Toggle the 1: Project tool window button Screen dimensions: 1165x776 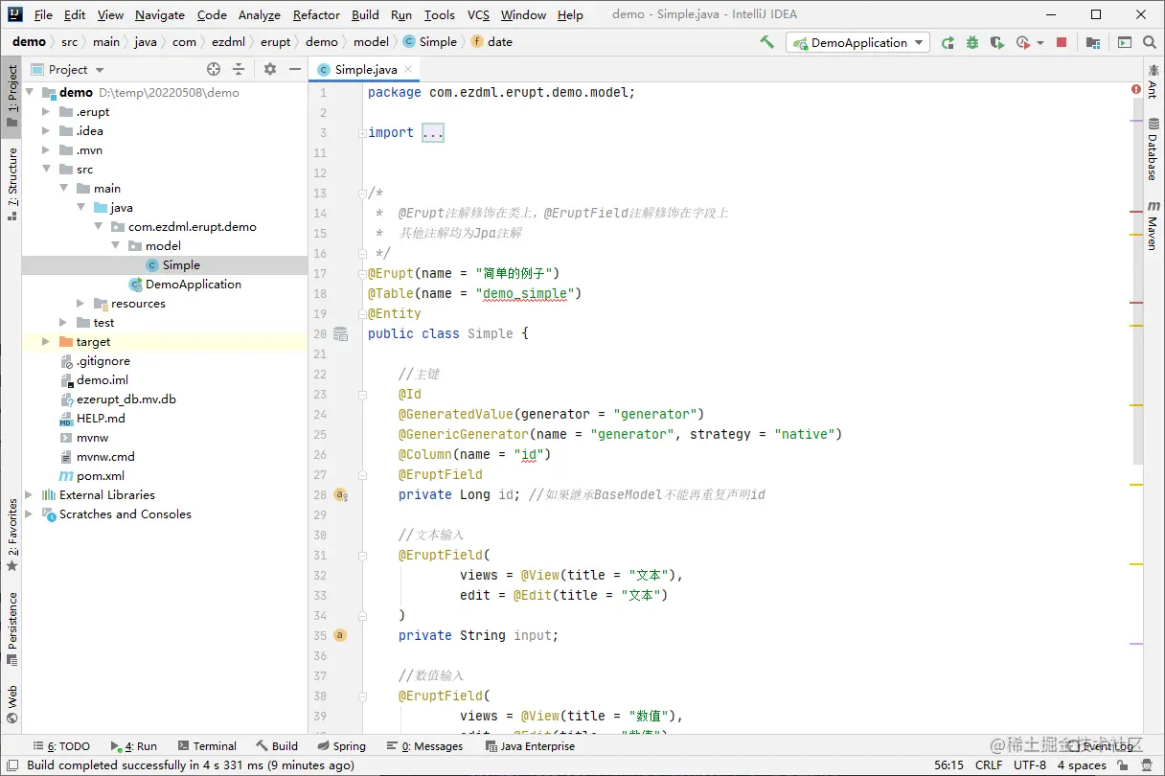pyautogui.click(x=11, y=96)
